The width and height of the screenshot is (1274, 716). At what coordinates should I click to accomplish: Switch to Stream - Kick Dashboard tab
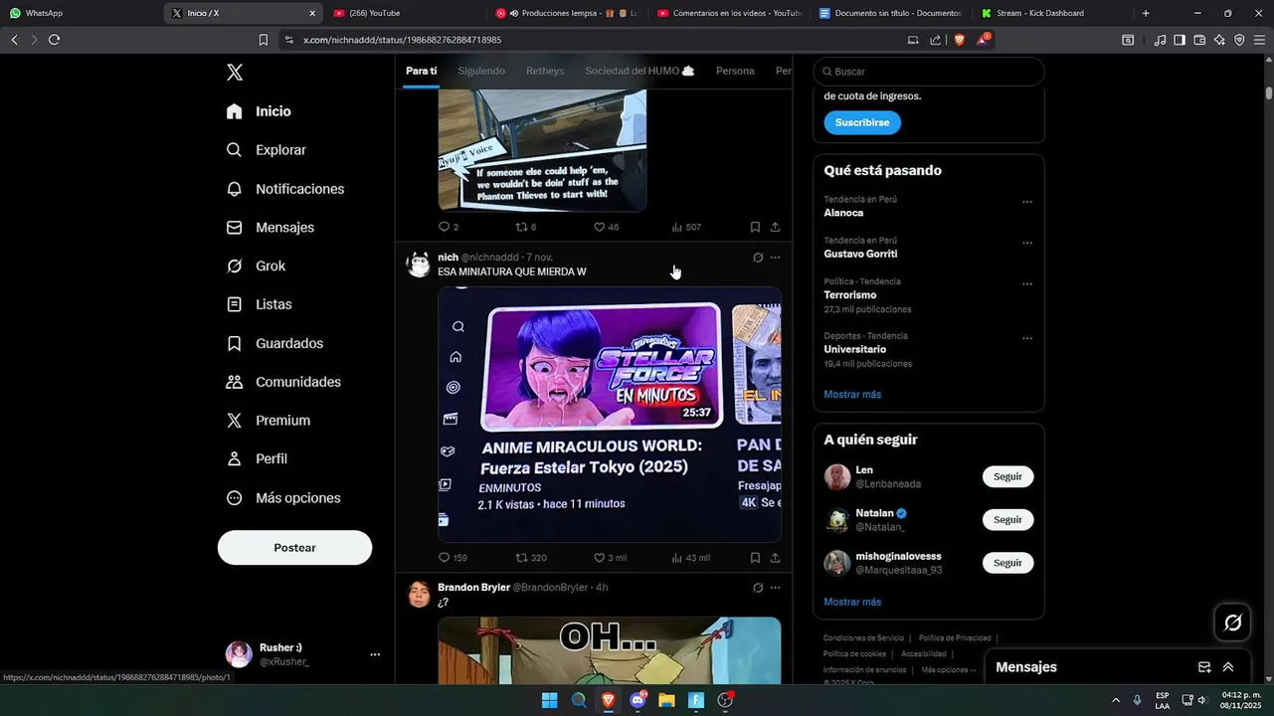pos(1052,13)
